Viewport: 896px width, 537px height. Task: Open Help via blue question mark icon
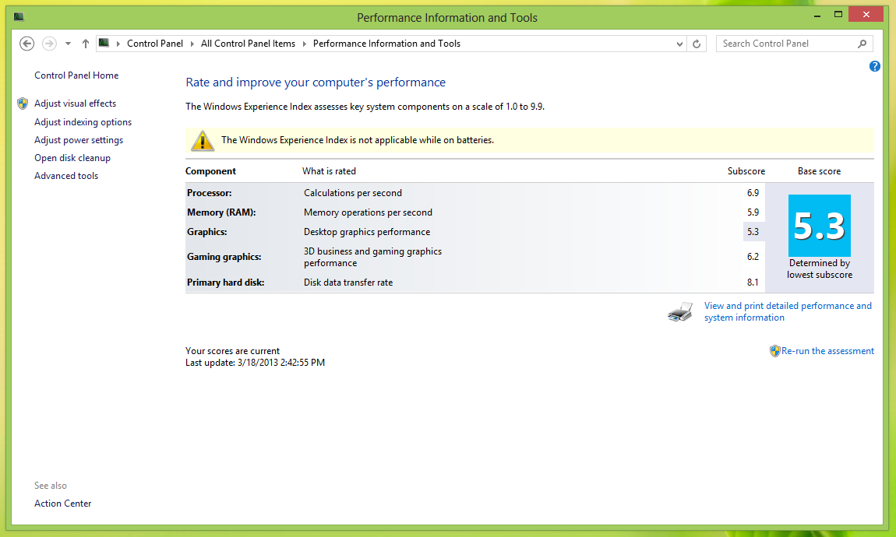pos(875,66)
